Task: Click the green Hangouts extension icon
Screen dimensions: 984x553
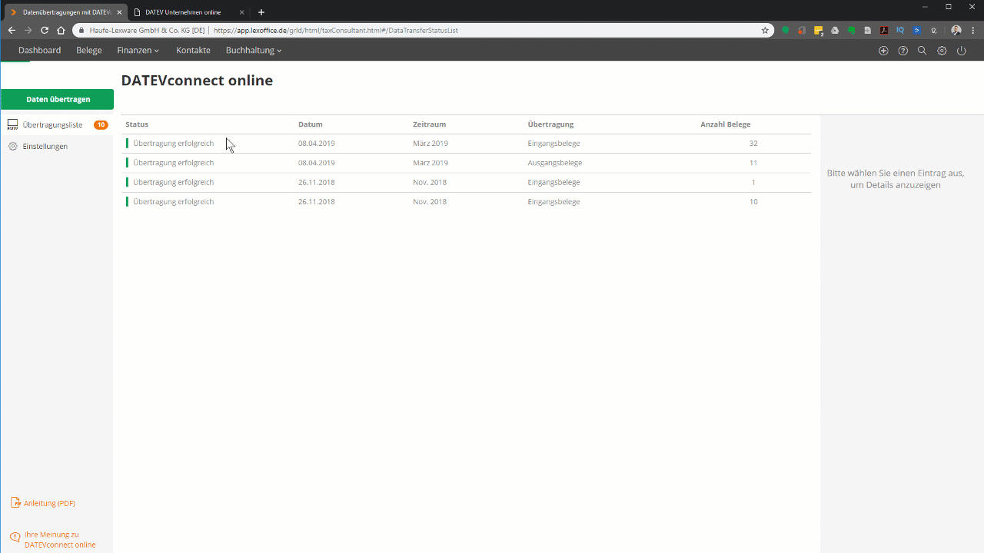Action: point(786,31)
